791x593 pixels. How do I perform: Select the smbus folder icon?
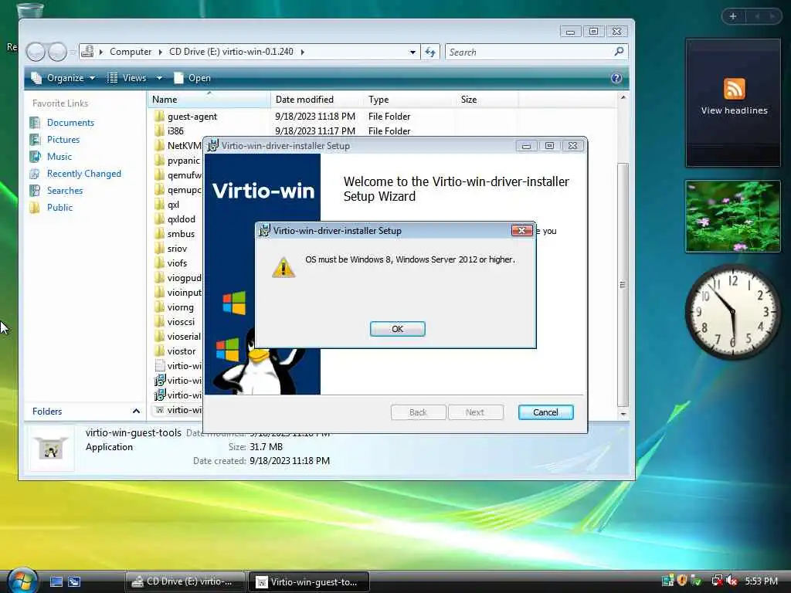pyautogui.click(x=159, y=233)
